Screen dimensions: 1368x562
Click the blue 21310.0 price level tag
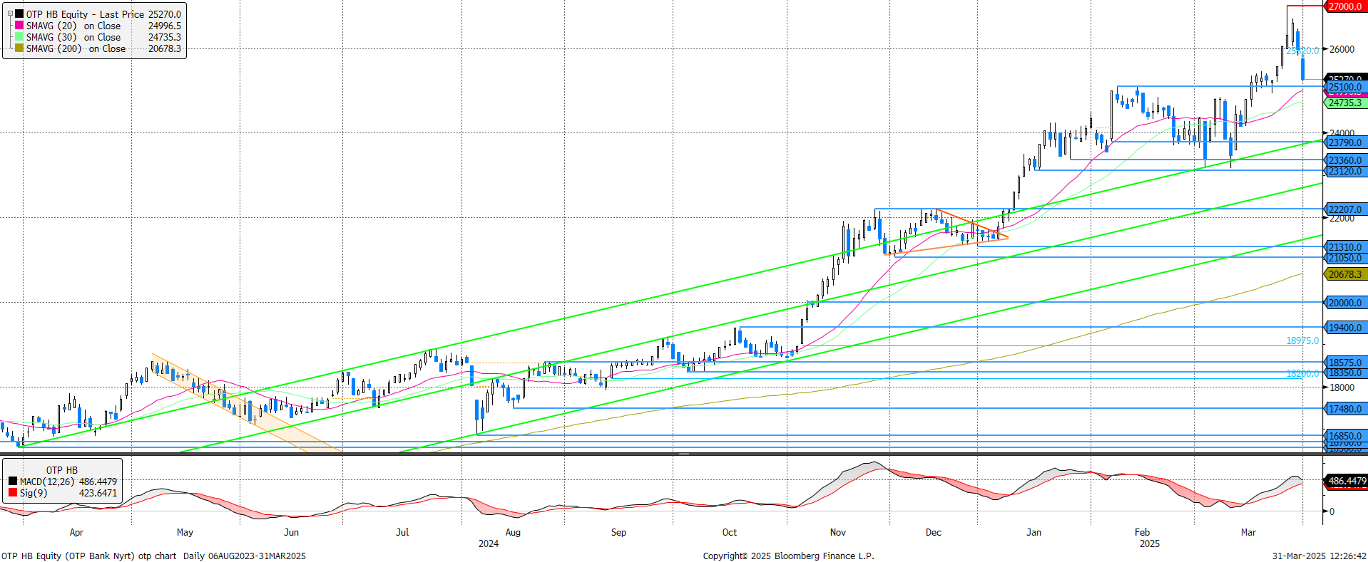[1345, 247]
